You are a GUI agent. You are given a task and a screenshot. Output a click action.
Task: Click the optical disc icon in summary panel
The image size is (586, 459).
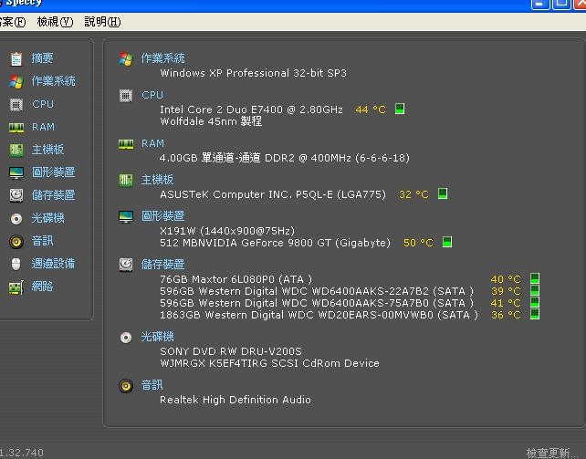click(126, 338)
